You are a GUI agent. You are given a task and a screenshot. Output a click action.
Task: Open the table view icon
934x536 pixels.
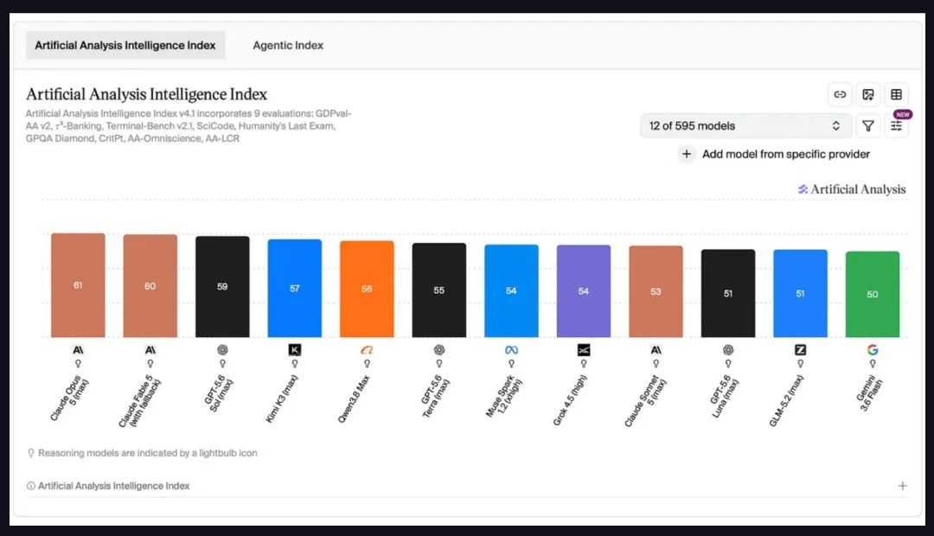pos(896,94)
